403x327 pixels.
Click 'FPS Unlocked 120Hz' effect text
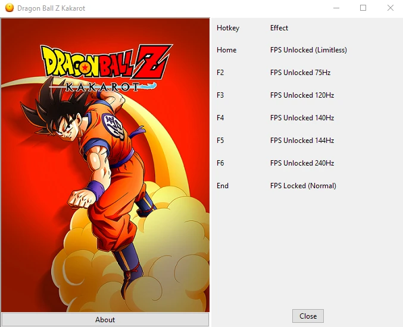[x=302, y=95]
